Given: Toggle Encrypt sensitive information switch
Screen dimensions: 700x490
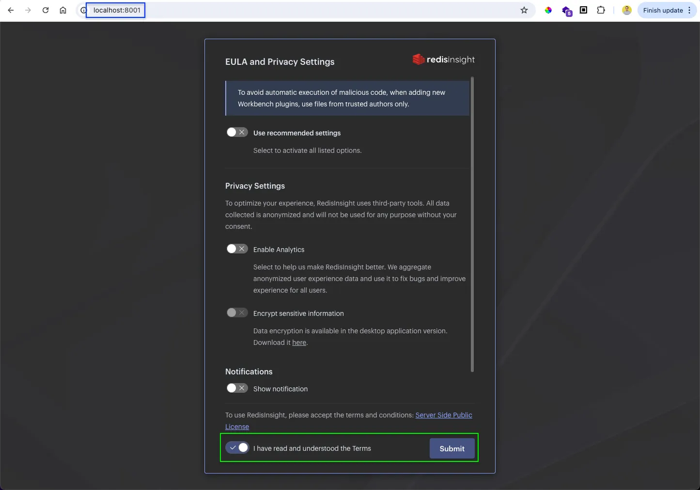Looking at the screenshot, I should click(237, 312).
